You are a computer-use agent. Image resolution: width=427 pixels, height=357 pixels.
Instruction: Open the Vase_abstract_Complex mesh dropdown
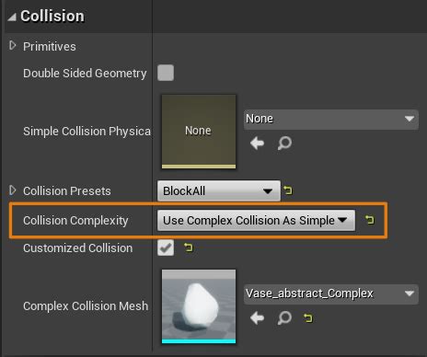pyautogui.click(x=331, y=294)
